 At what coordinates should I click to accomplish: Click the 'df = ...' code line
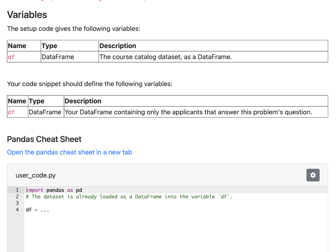37,210
